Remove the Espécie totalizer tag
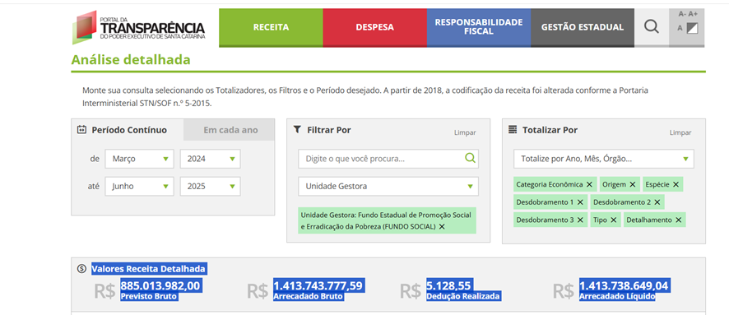The width and height of the screenshot is (729, 315). click(x=676, y=184)
